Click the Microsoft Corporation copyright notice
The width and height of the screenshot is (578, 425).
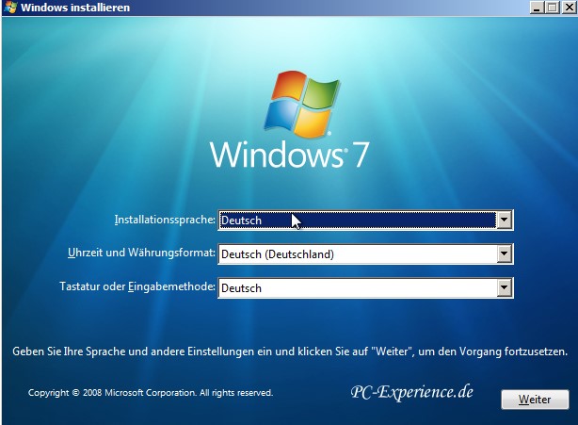pos(151,392)
